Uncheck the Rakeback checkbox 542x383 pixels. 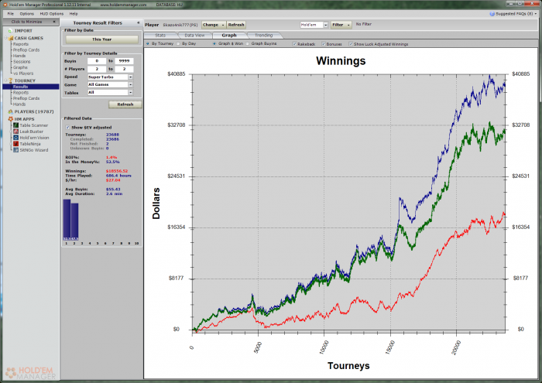294,44
